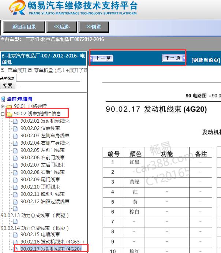The width and height of the screenshot is (221, 253).
Task: Collapse the 90.02 线束接插件信息 node
Action: click(x=3, y=114)
